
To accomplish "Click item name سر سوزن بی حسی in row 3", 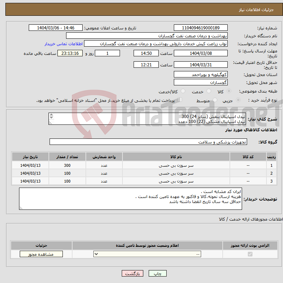I will pyautogui.click(x=176, y=181).
